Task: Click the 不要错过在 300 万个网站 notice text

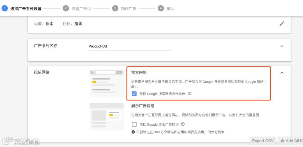Action: coord(180,132)
